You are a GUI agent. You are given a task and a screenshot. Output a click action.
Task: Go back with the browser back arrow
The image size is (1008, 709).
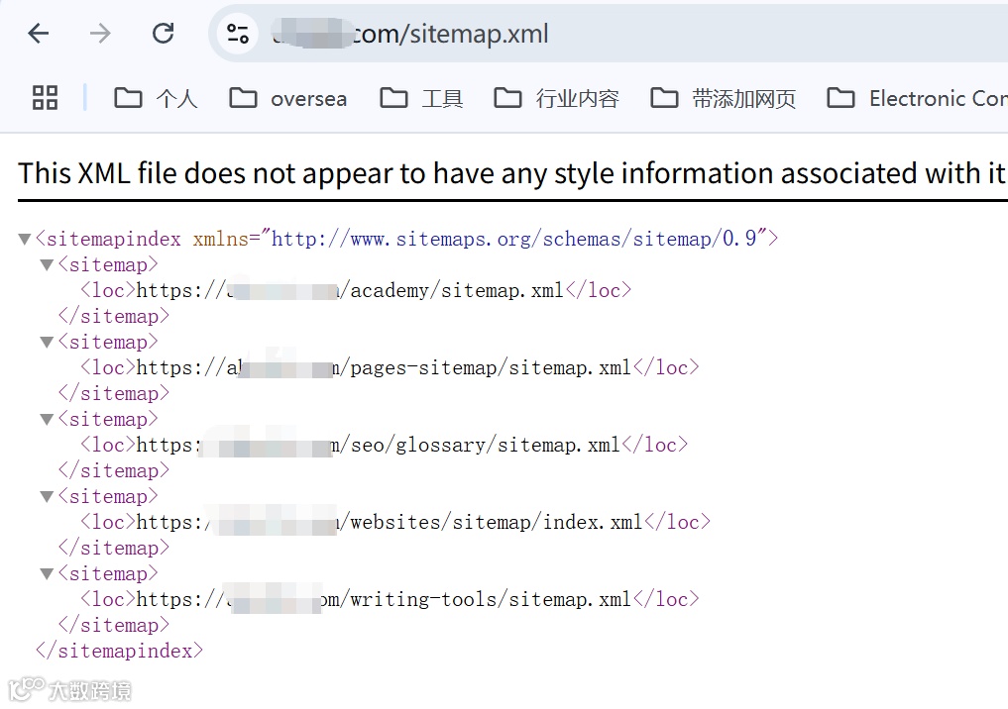tap(39, 33)
